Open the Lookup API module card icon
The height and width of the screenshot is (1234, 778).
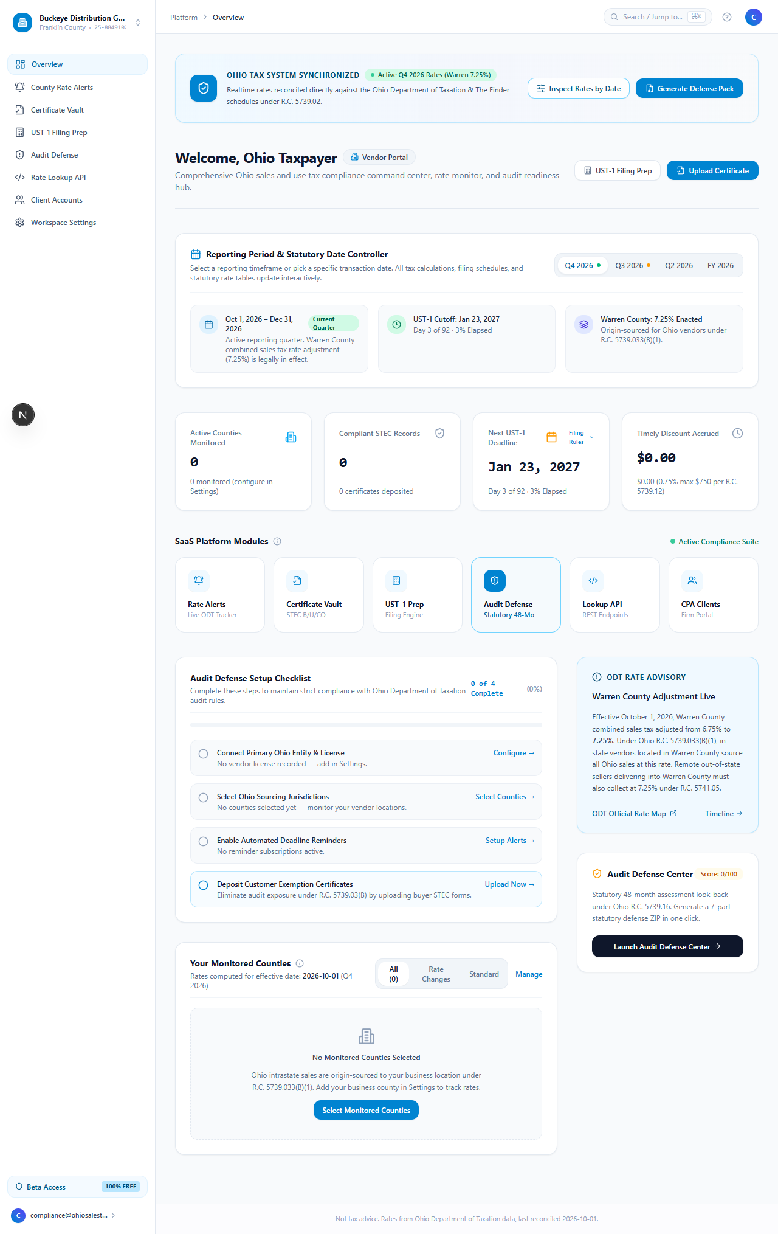pos(593,581)
